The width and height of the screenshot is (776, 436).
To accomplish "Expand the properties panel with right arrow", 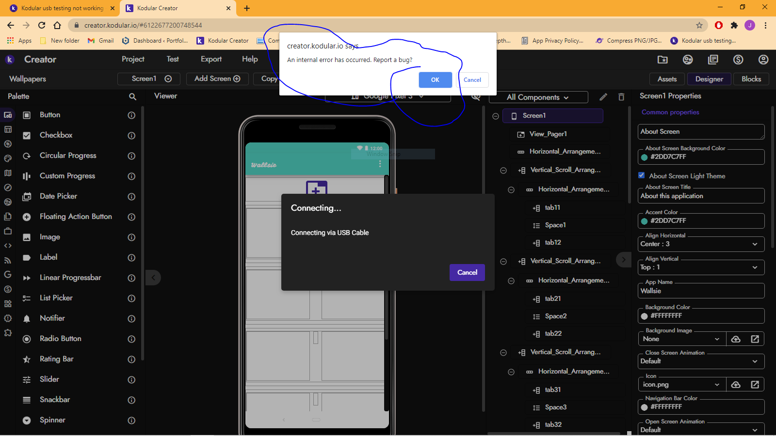I will tap(624, 260).
